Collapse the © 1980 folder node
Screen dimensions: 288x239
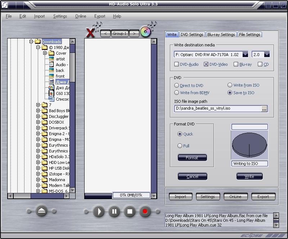[38, 47]
